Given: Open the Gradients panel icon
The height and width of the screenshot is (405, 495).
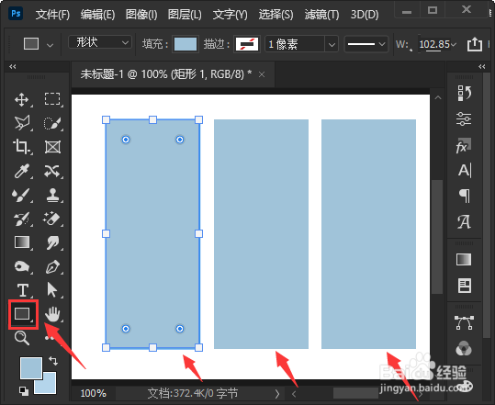Looking at the screenshot, I should click(464, 260).
